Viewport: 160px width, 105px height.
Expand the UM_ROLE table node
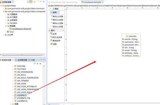[x=13, y=75]
